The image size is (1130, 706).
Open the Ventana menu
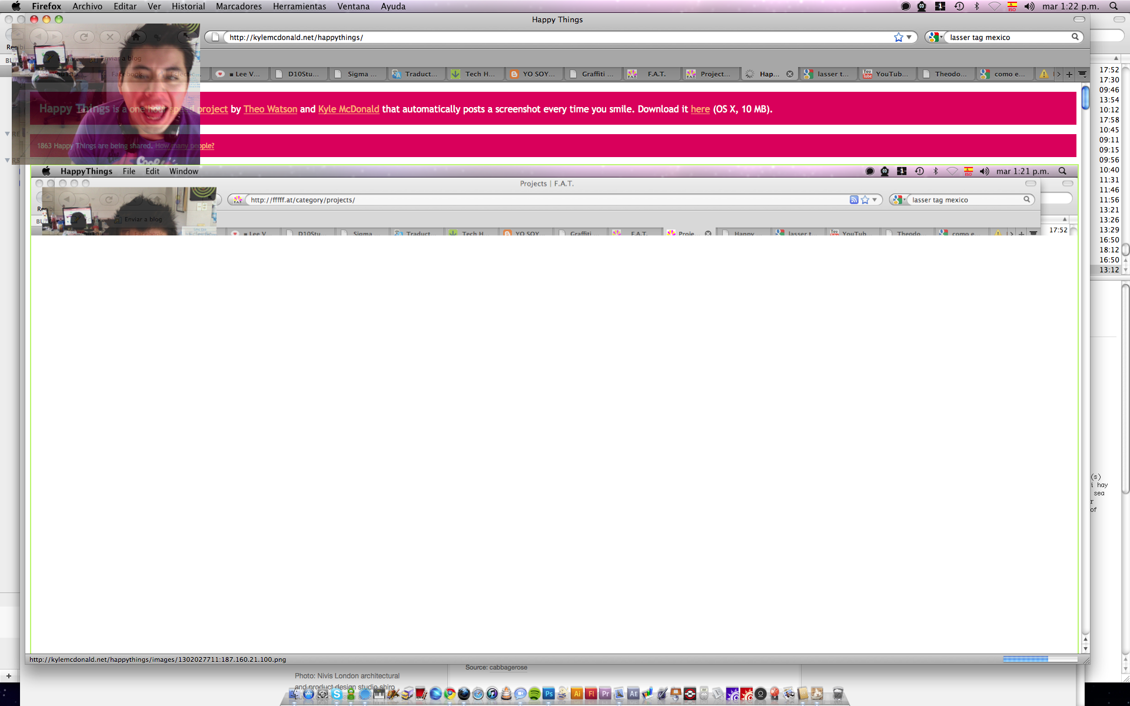[x=353, y=6]
